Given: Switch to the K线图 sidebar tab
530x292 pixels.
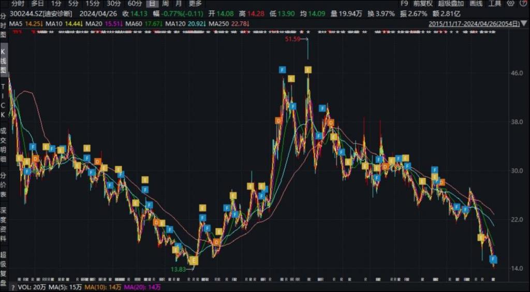Looking at the screenshot, I should (x=3, y=62).
